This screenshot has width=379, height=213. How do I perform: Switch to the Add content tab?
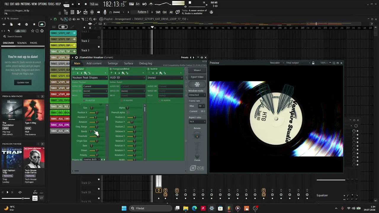coord(94,63)
